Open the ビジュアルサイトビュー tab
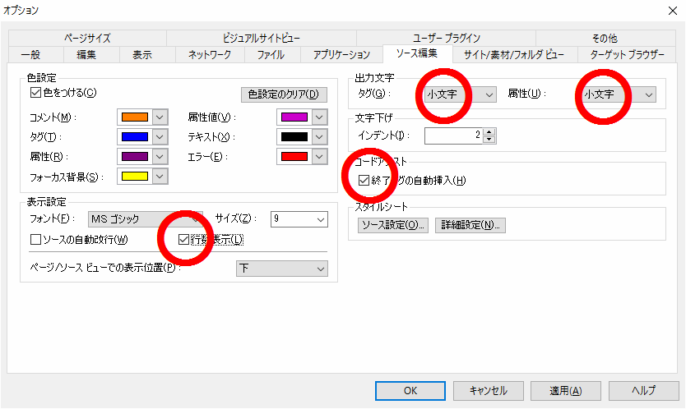 point(261,39)
